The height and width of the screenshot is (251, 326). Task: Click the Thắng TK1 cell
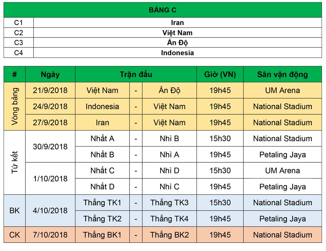[x=102, y=203]
